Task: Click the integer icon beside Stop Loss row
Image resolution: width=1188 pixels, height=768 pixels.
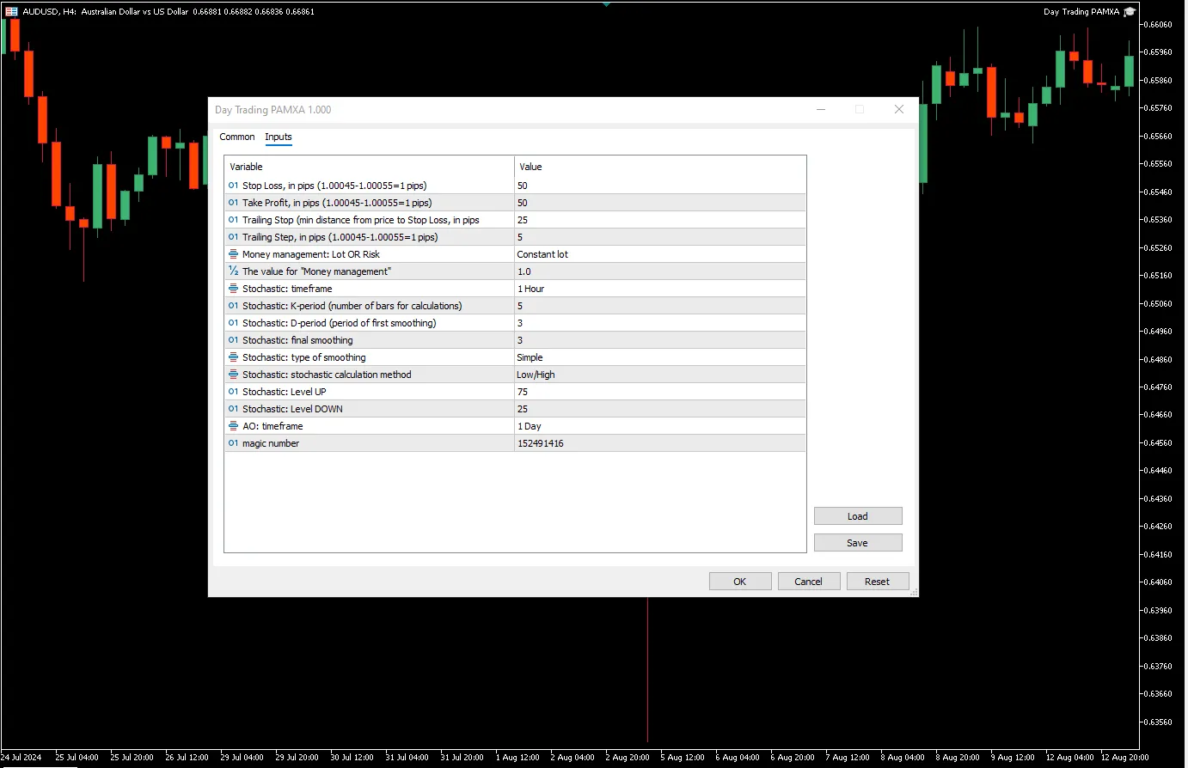Action: click(233, 186)
